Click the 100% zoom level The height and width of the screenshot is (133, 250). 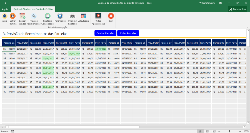click(x=246, y=131)
